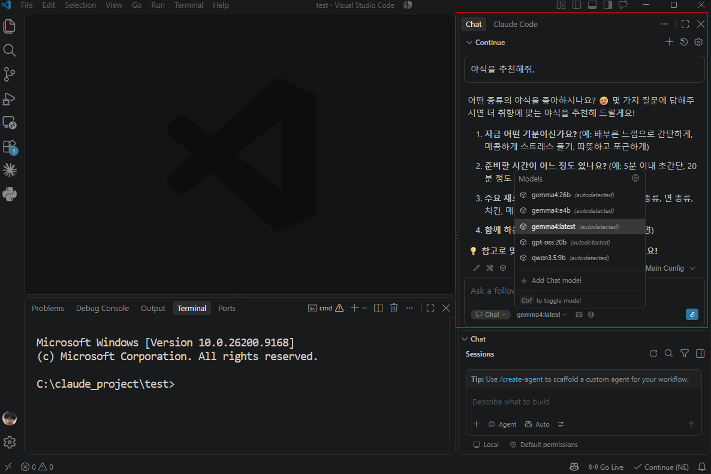711x474 pixels.
Task: Open the Selection menu
Action: click(x=80, y=5)
